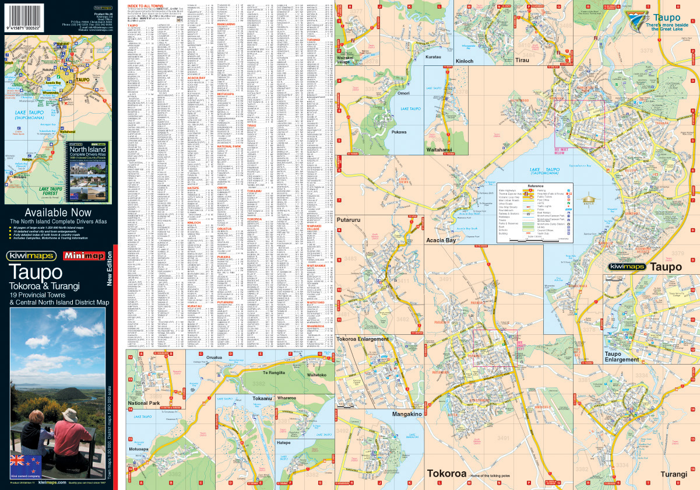
Task: Click the 'Tirau' map panel label
Action: pos(523,60)
